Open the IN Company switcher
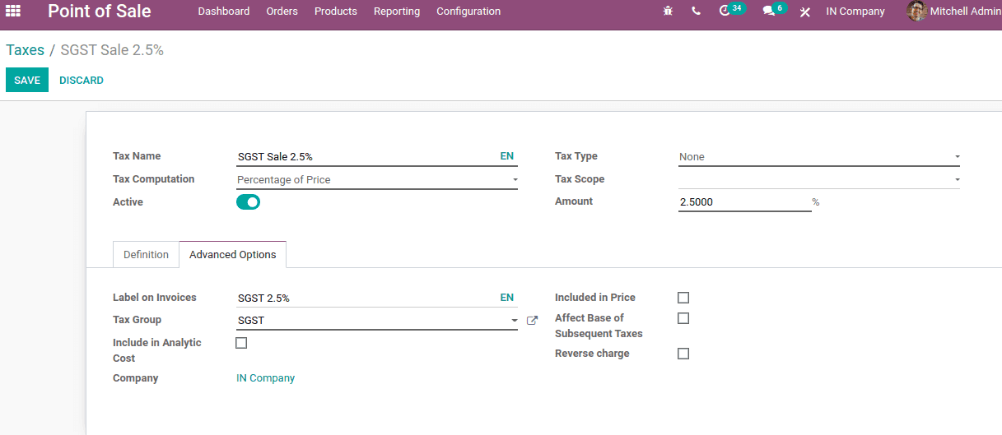 tap(855, 12)
